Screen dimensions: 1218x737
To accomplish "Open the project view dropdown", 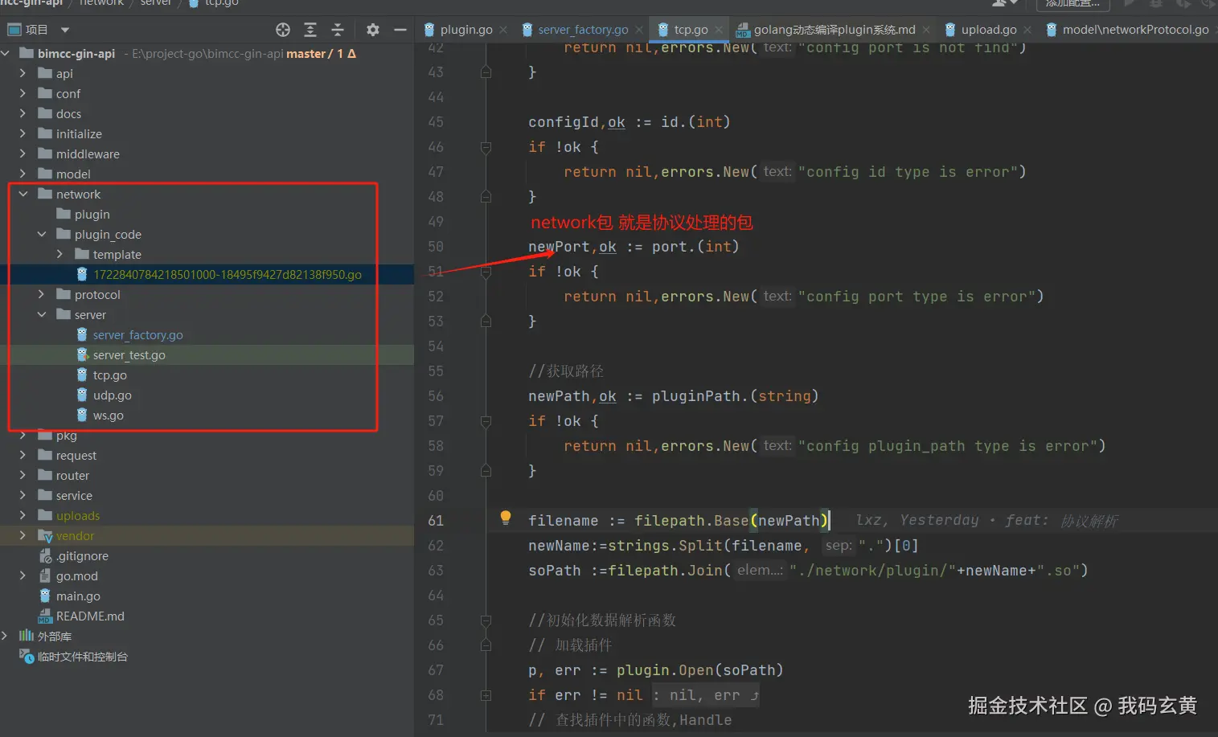I will click(65, 30).
